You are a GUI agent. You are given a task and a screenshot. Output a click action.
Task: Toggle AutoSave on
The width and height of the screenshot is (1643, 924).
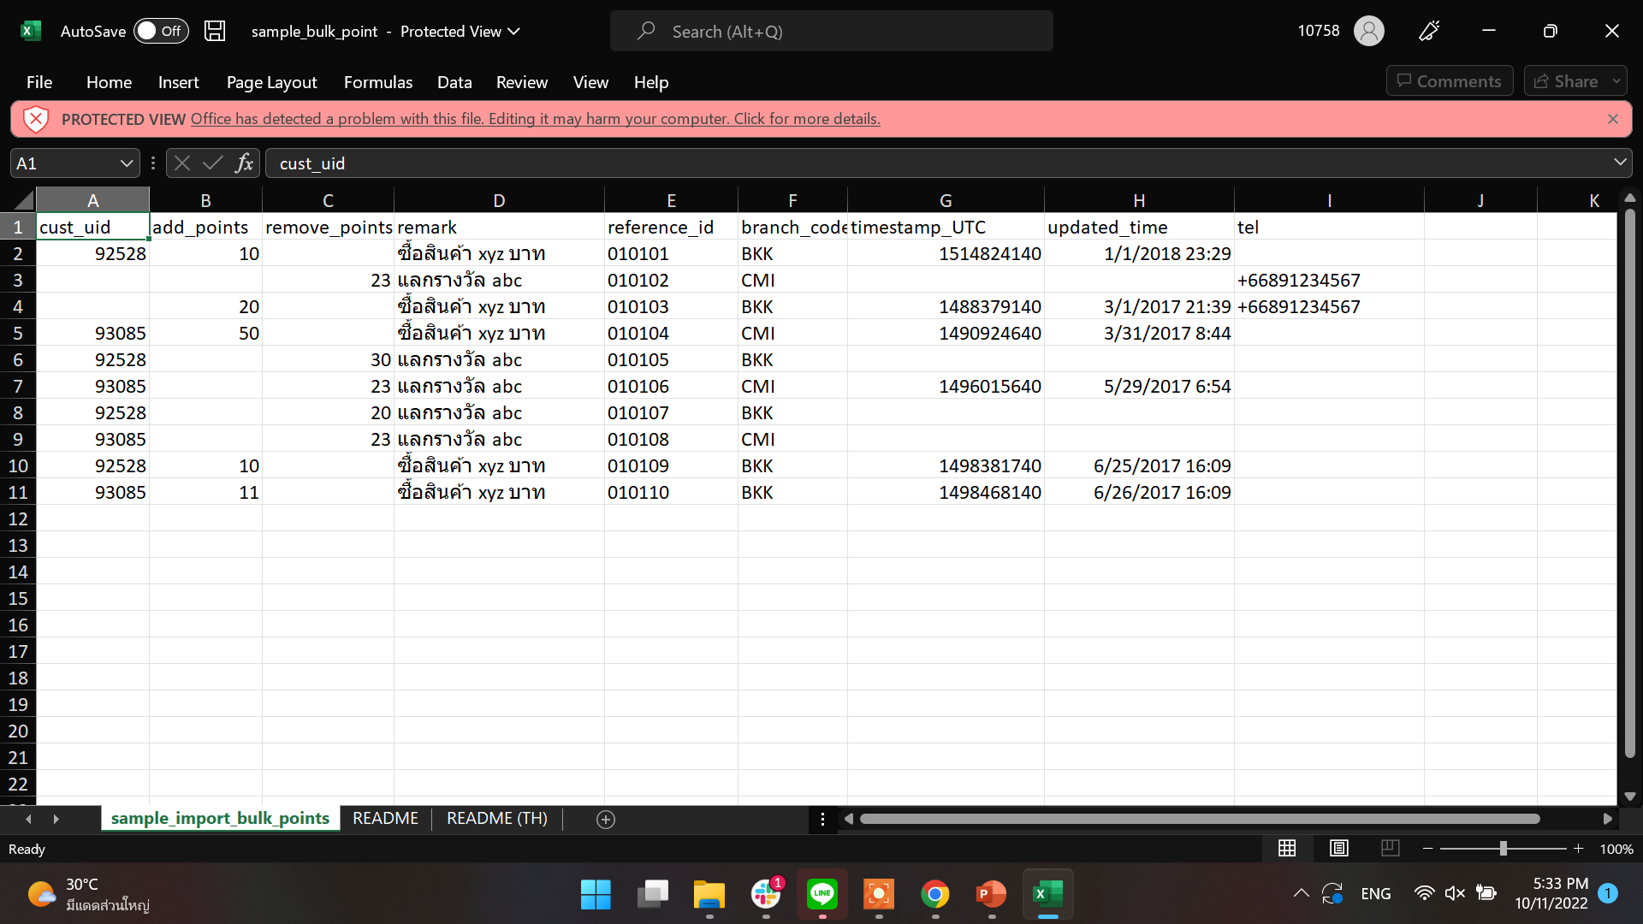161,31
